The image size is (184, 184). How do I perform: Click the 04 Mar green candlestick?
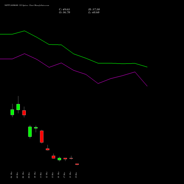12,112
